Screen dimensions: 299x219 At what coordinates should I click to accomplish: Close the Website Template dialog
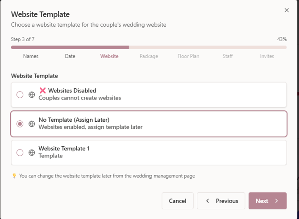[x=287, y=10]
